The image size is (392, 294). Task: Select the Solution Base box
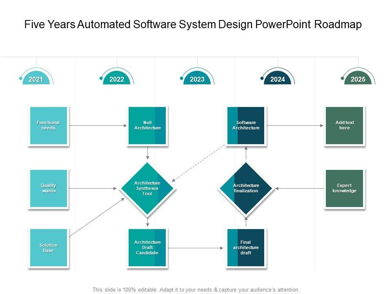coord(48,248)
